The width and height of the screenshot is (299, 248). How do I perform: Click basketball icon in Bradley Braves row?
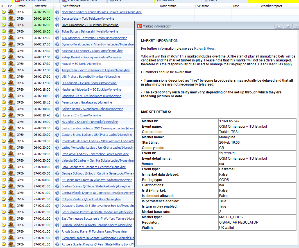12,186
